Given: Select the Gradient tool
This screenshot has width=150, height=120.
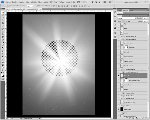Looking at the screenshot, I should pos(3,42).
